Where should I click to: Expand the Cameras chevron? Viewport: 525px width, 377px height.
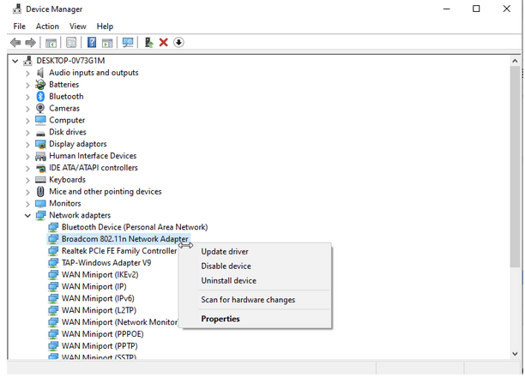tap(27, 109)
